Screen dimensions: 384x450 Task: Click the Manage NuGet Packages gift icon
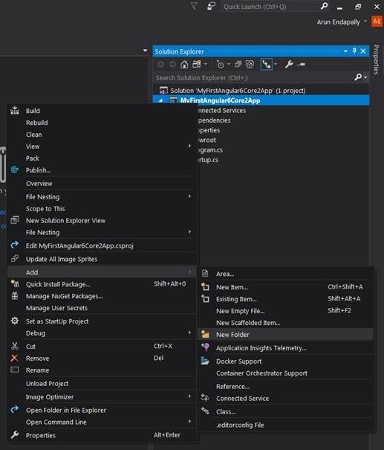(x=15, y=295)
